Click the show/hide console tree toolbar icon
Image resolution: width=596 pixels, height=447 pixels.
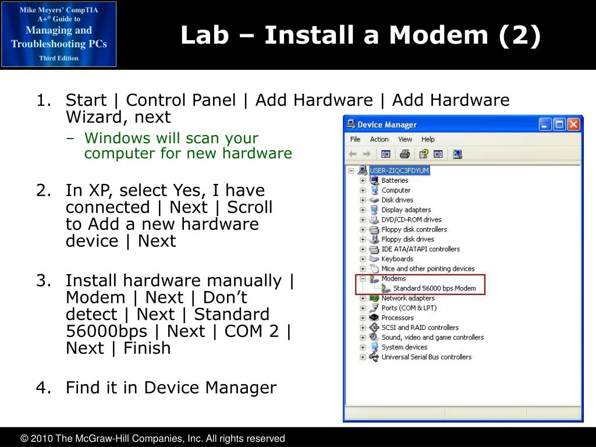point(386,154)
